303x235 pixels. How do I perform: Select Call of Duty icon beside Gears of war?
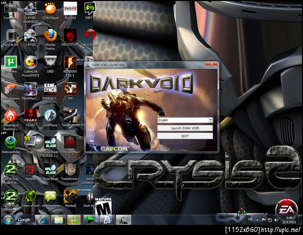coord(11,201)
